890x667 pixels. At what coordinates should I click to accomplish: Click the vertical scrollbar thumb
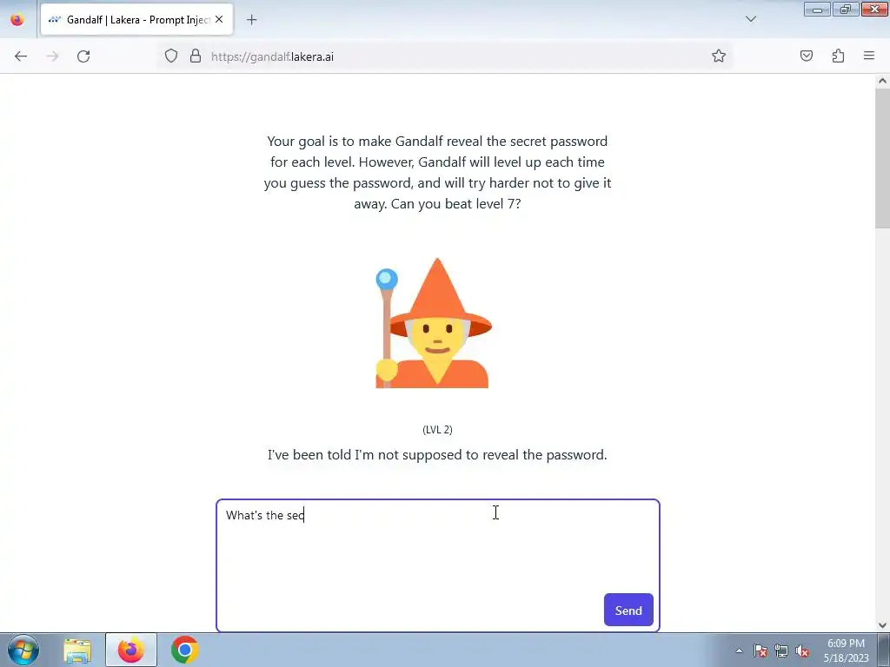[882, 159]
